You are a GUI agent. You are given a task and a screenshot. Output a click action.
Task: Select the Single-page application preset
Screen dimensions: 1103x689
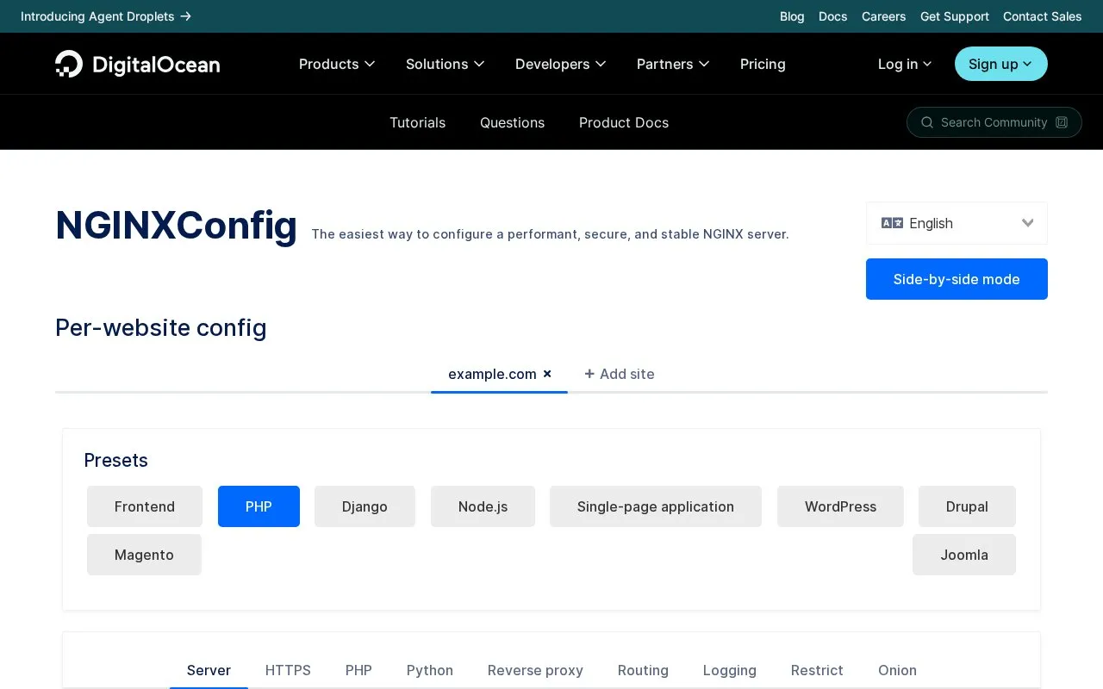(x=656, y=506)
